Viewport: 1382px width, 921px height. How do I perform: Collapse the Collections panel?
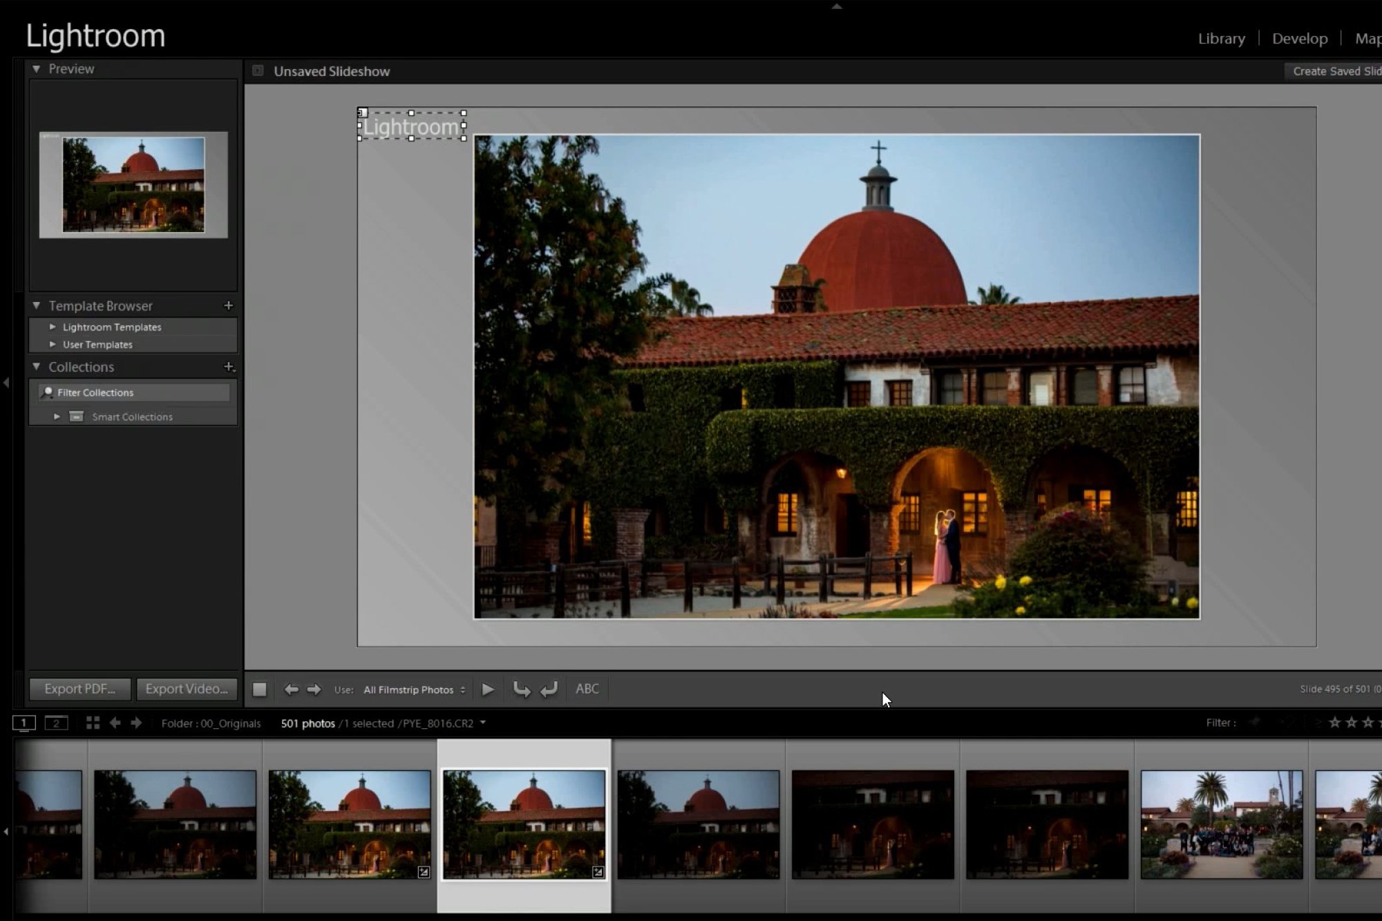click(37, 367)
